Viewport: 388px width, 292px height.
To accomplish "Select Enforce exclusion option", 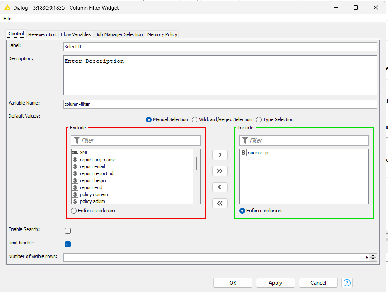I will 74,211.
